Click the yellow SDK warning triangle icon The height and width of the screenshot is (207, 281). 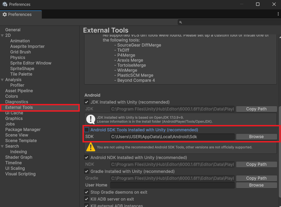pyautogui.click(x=91, y=147)
